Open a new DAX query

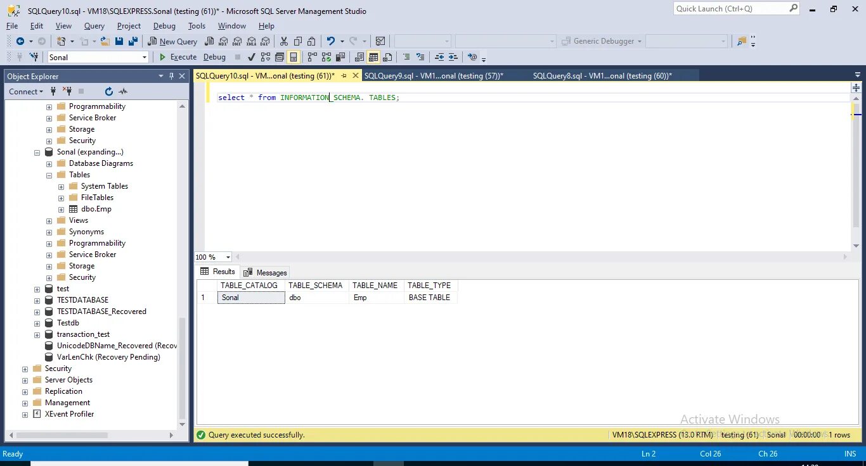tap(265, 41)
